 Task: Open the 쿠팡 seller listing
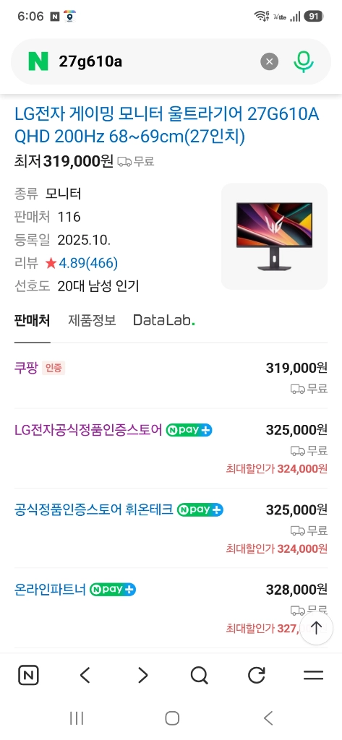pos(26,368)
